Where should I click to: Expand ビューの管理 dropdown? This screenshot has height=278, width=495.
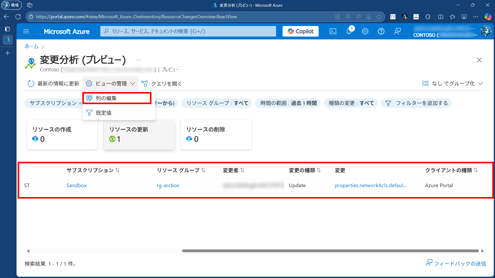pos(110,84)
